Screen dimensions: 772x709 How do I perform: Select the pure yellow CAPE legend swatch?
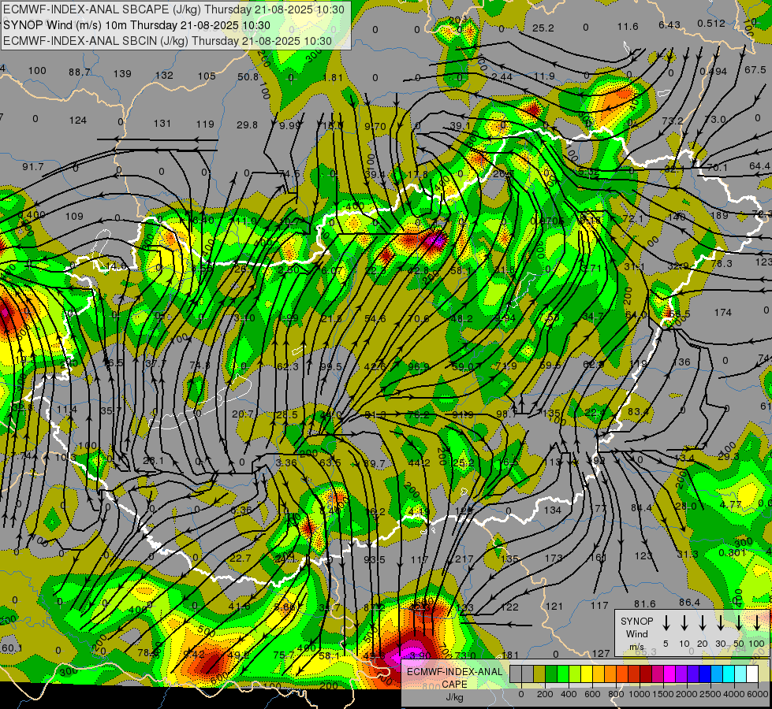click(587, 674)
